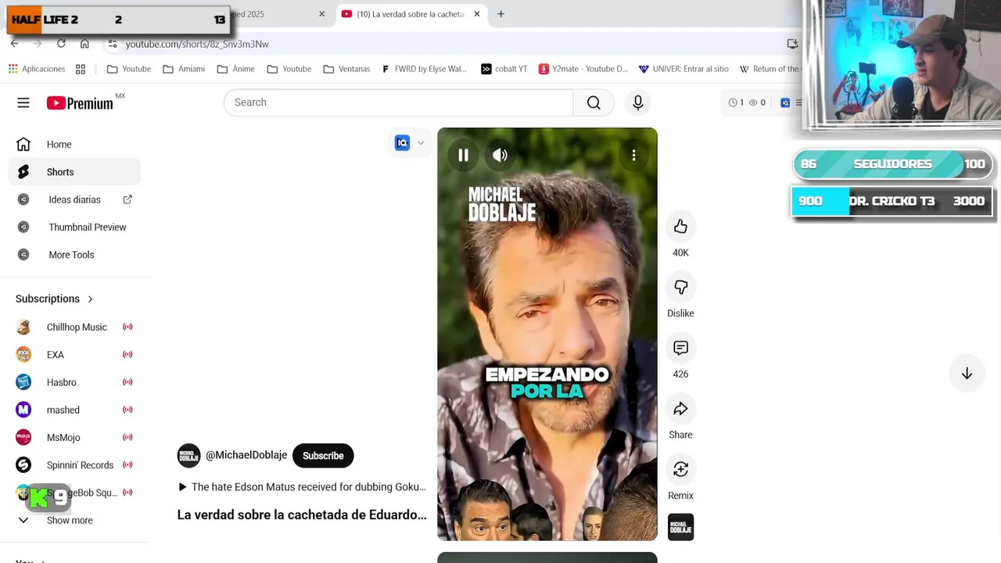
Task: Open @MichaelDoblaje channel avatar
Action: [x=188, y=456]
